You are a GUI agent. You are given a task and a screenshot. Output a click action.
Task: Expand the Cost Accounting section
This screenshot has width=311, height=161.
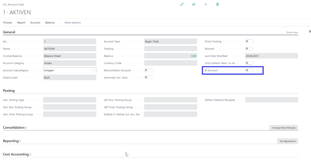pyautogui.click(x=17, y=154)
